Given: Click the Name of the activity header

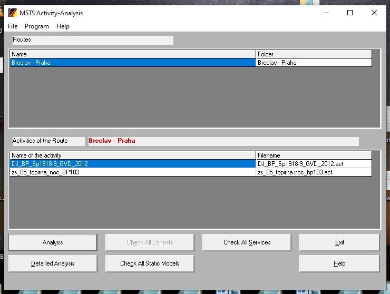Looking at the screenshot, I should 132,155.
